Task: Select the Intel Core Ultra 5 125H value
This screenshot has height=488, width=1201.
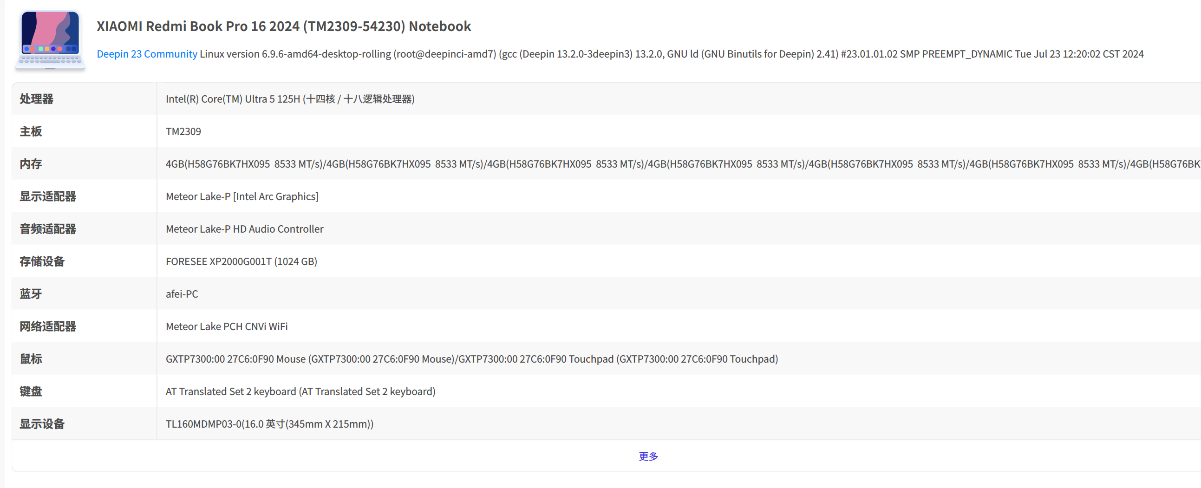Action: [x=290, y=99]
